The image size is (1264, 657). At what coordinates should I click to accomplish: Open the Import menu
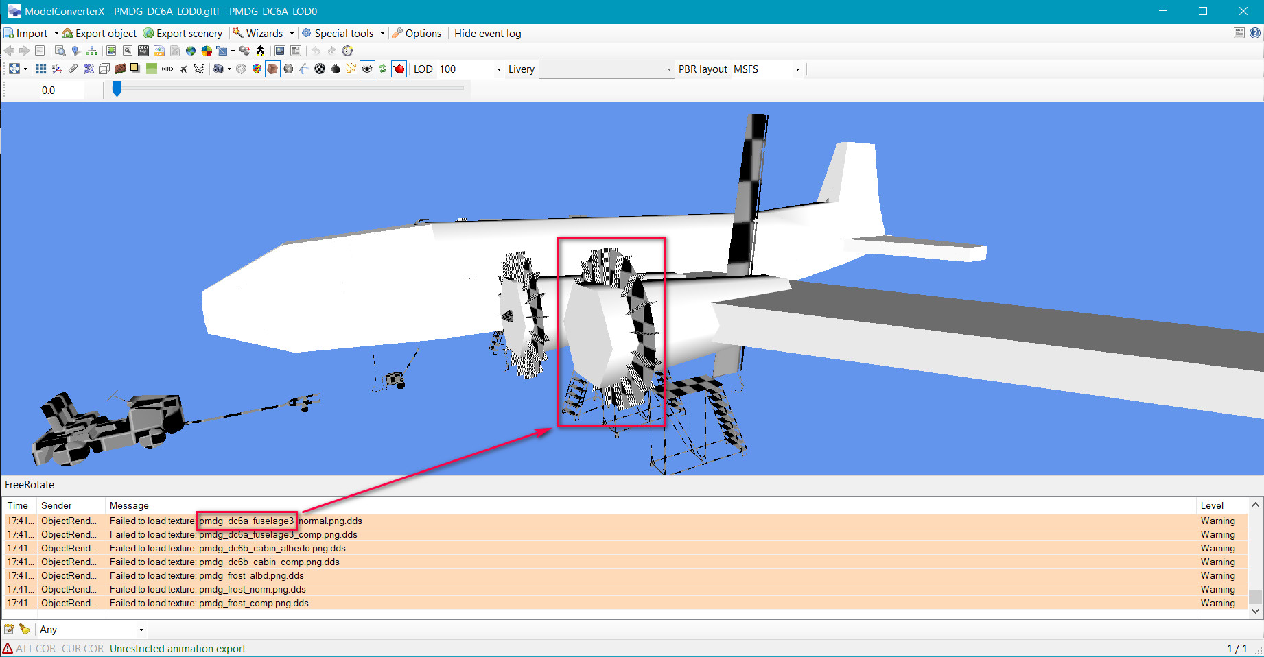[x=25, y=34]
